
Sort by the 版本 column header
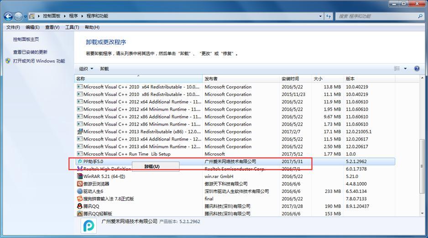(x=369, y=78)
